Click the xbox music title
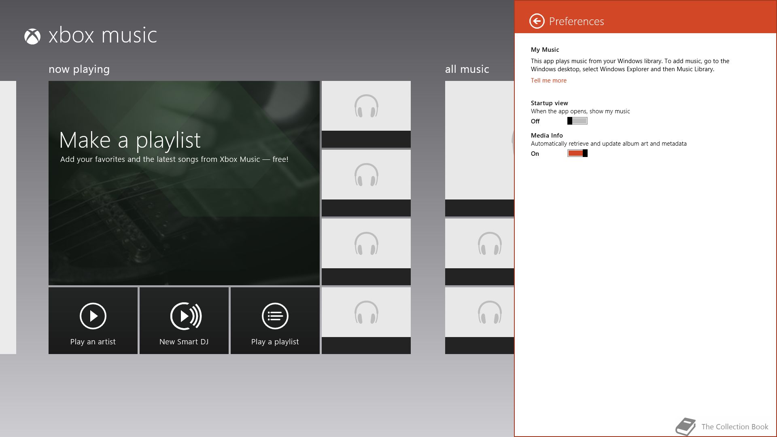The image size is (777, 437). 103,35
